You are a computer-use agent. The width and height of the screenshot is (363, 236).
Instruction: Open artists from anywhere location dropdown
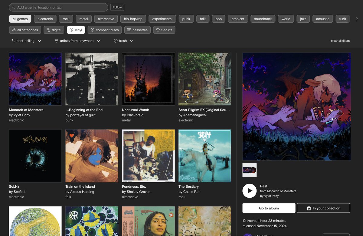tap(77, 41)
